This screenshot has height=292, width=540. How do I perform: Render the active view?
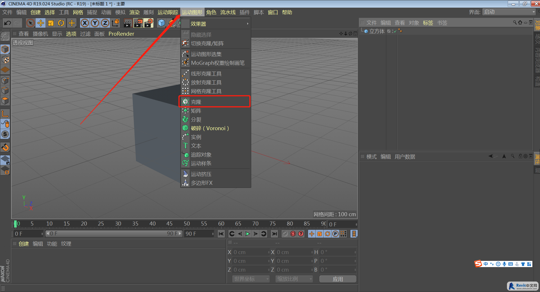click(x=128, y=23)
